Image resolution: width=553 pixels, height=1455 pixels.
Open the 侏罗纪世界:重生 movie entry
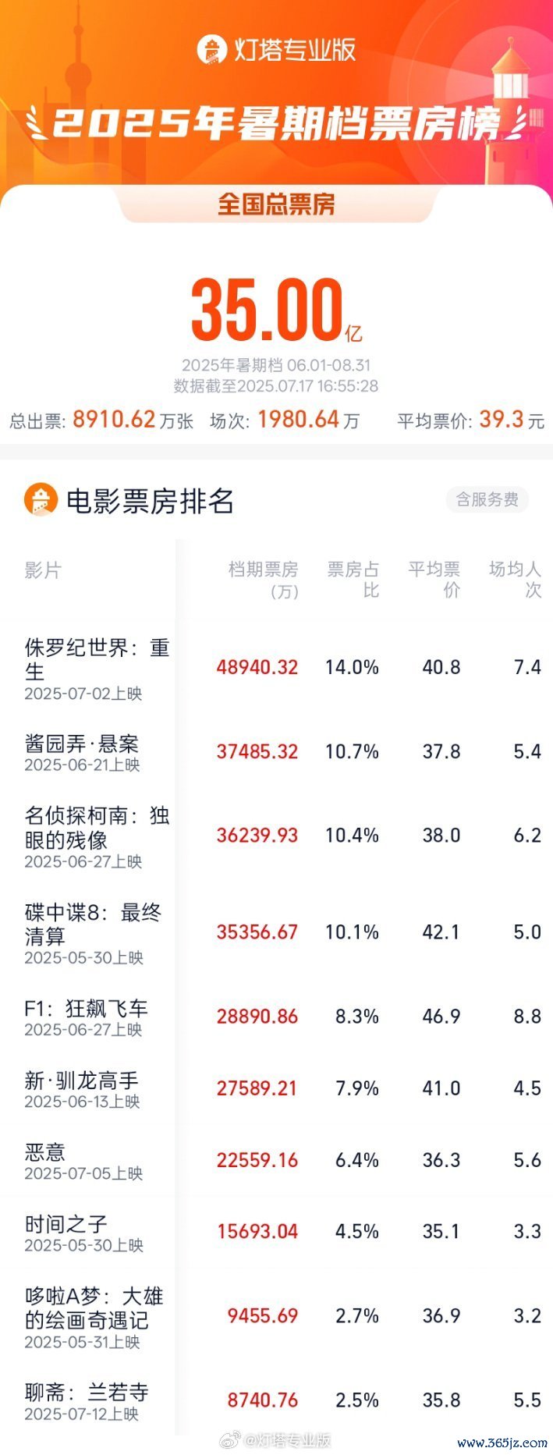coord(97,659)
